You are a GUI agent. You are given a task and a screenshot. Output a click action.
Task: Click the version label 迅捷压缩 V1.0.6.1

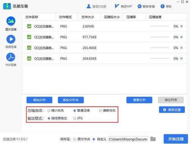click(x=15, y=139)
